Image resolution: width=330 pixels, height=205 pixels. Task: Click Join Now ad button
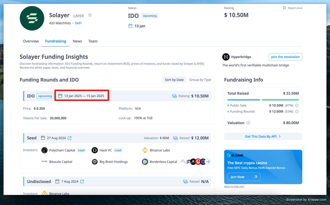244,177
